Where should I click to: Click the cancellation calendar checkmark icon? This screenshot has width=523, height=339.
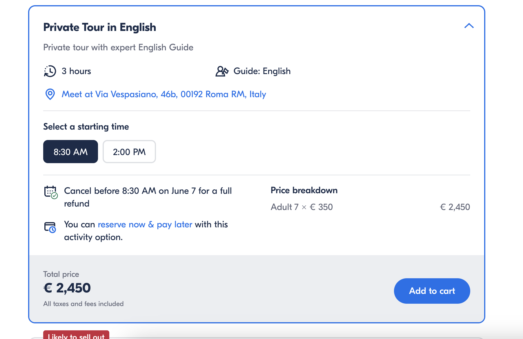[x=51, y=192]
